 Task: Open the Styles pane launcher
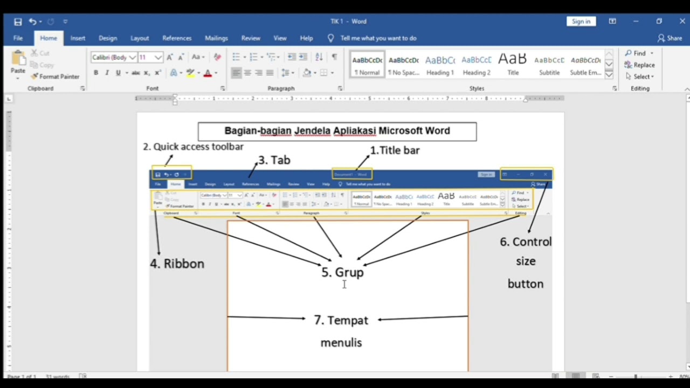615,88
